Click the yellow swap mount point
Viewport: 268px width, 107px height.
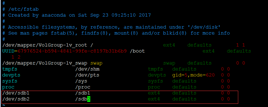96,63
